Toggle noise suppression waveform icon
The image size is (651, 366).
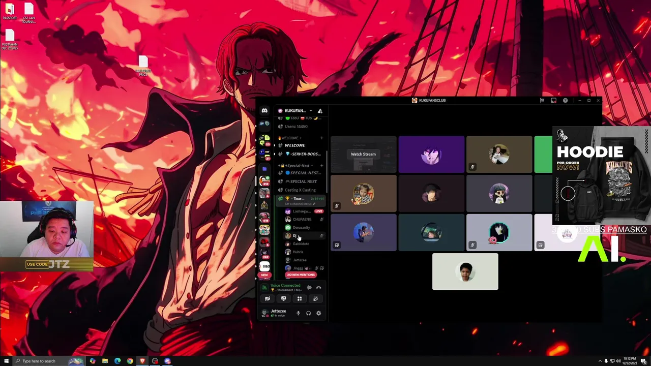point(309,288)
